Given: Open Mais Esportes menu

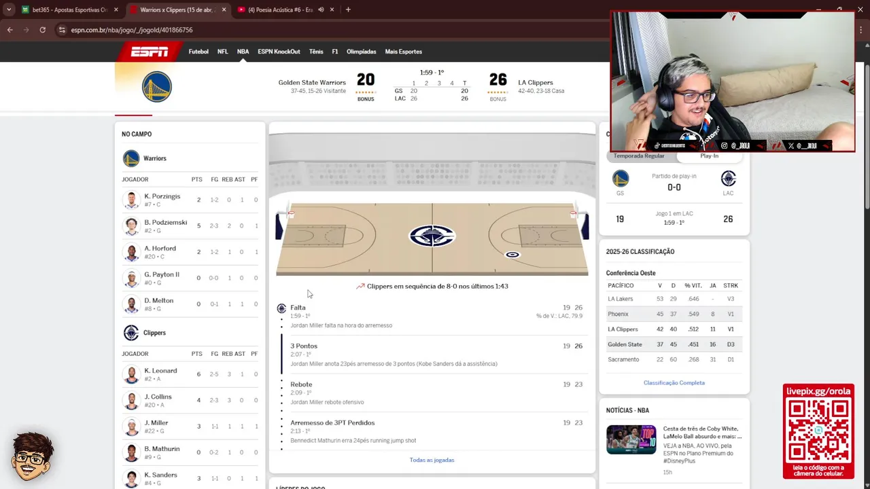Looking at the screenshot, I should tap(404, 52).
